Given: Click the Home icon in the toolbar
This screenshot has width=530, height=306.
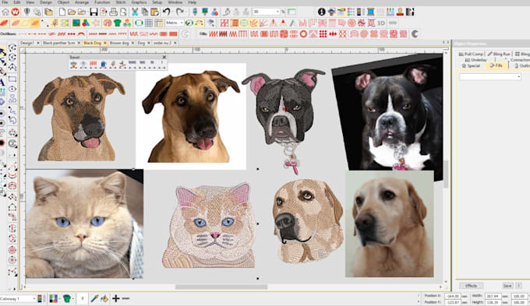Looking at the screenshot, I should pyautogui.click(x=5, y=12).
